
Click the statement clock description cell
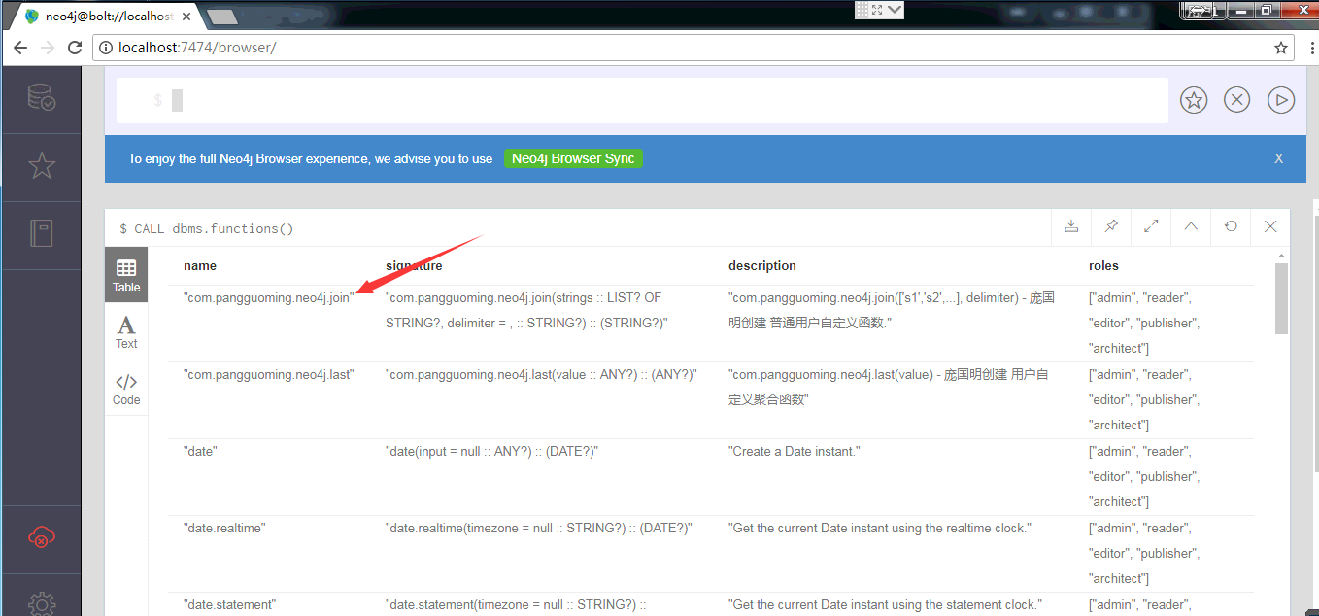(885, 604)
